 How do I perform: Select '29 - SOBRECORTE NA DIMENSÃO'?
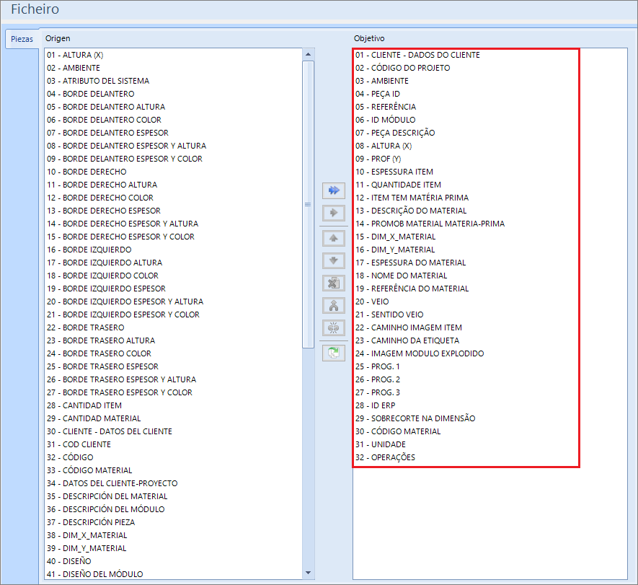pyautogui.click(x=415, y=418)
